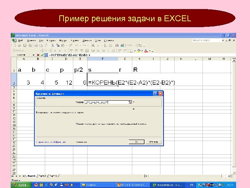Click Sort Descending icon

110,45
